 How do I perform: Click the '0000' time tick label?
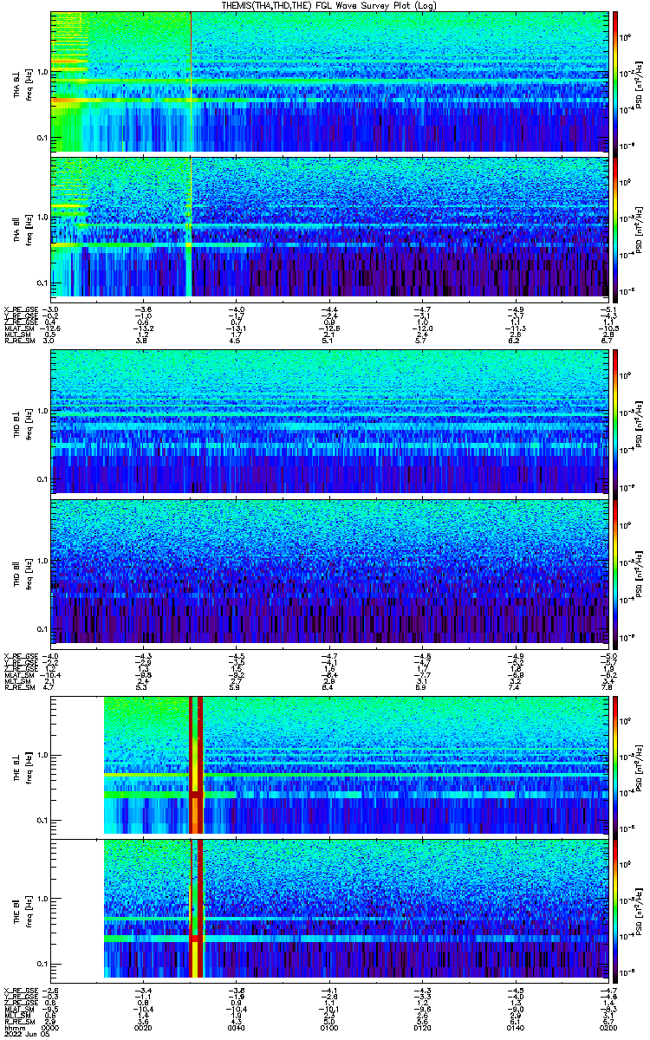50,1026
